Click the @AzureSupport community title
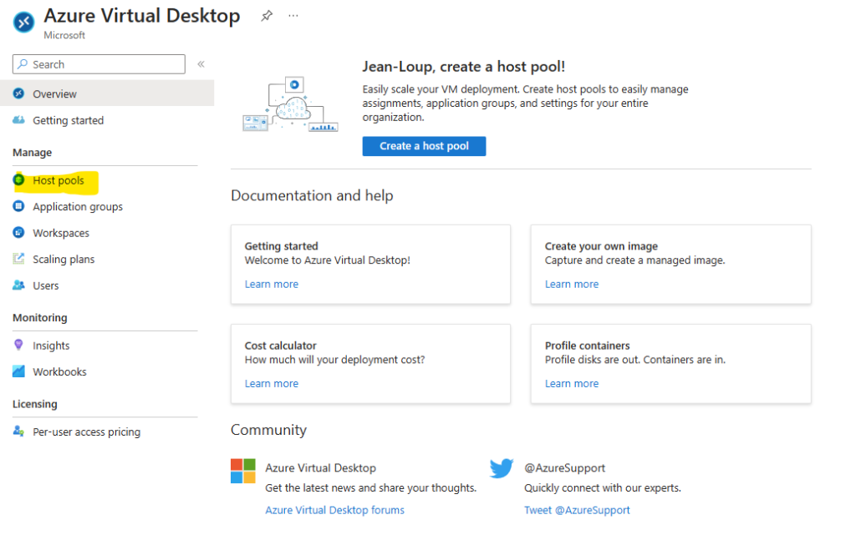This screenshot has height=545, width=856. click(565, 467)
